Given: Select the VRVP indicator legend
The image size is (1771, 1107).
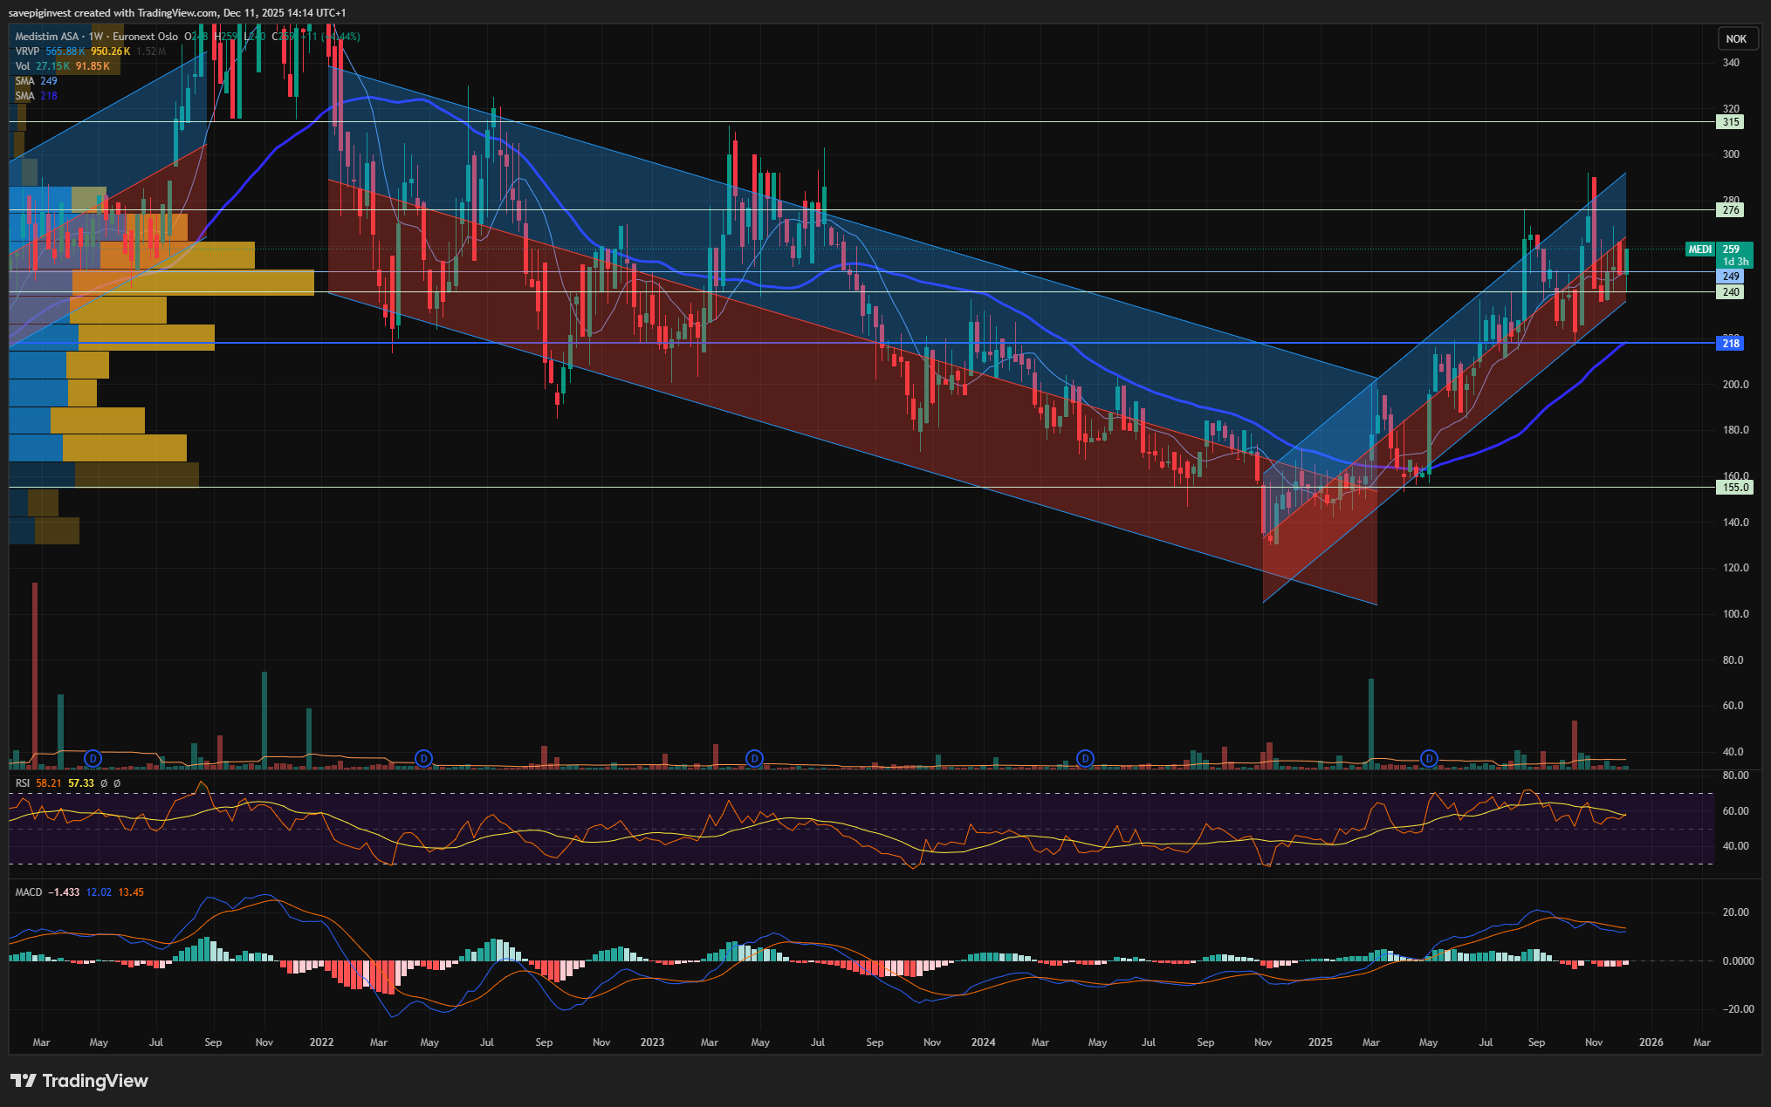Looking at the screenshot, I should click(27, 51).
